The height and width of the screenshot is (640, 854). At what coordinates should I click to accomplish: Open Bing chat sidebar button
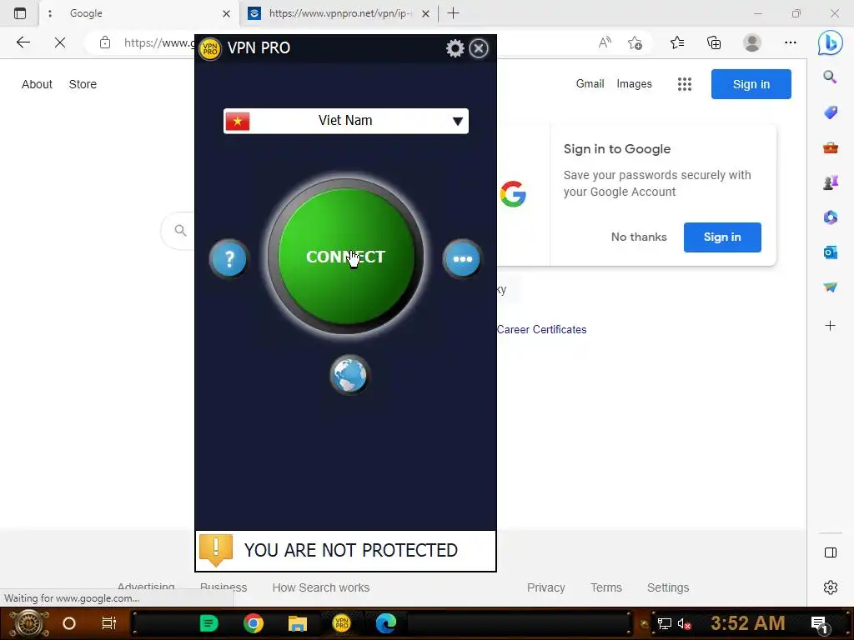(x=830, y=42)
